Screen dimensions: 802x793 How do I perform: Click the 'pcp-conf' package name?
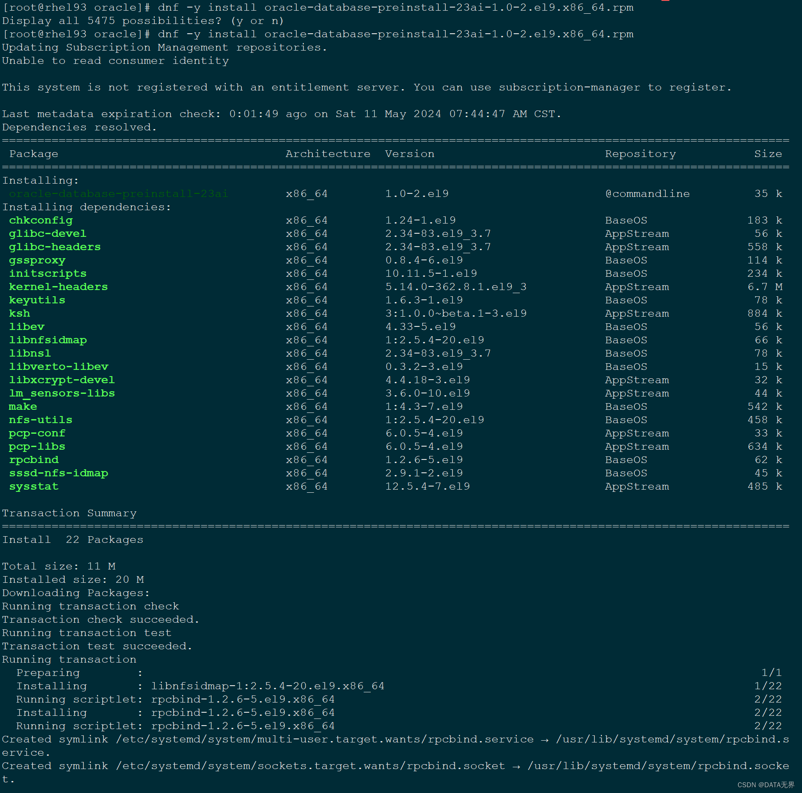[37, 433]
